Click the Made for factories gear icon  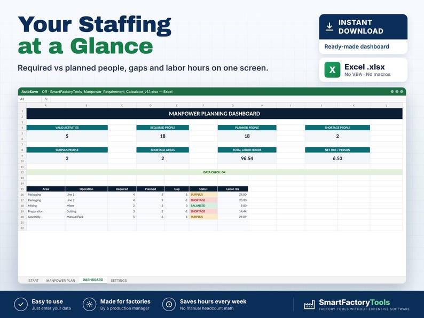pos(90,305)
